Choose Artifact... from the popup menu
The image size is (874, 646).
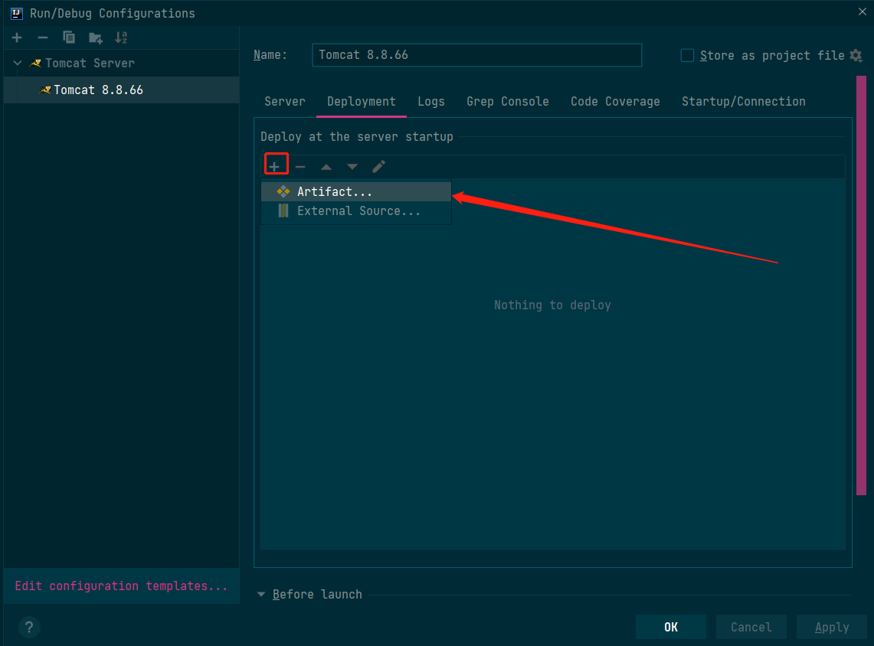coord(356,191)
